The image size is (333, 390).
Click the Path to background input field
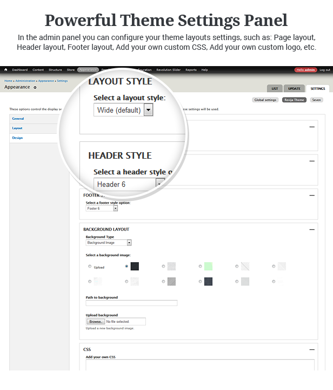[131, 303]
